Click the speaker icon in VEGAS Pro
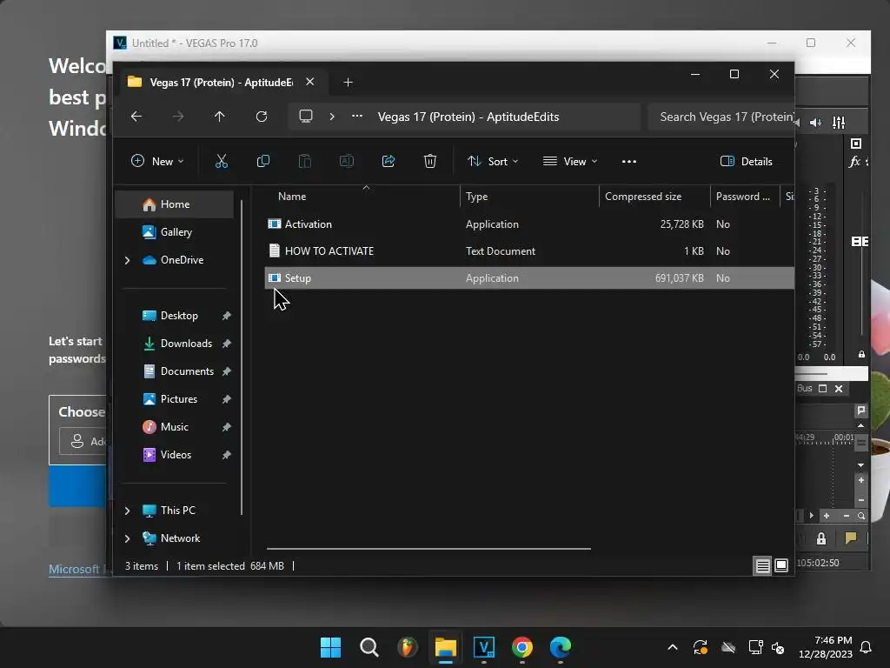The image size is (890, 668). tap(815, 123)
